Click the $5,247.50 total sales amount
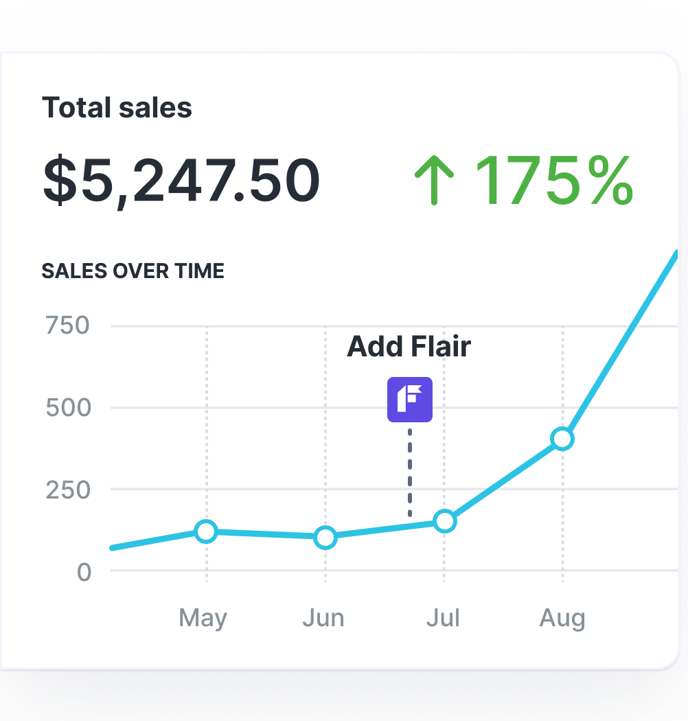Screen dimensions: 688x721 (x=181, y=181)
